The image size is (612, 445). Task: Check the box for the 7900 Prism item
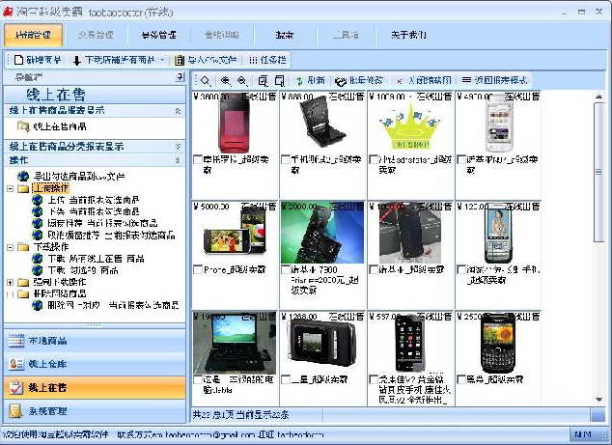click(286, 269)
